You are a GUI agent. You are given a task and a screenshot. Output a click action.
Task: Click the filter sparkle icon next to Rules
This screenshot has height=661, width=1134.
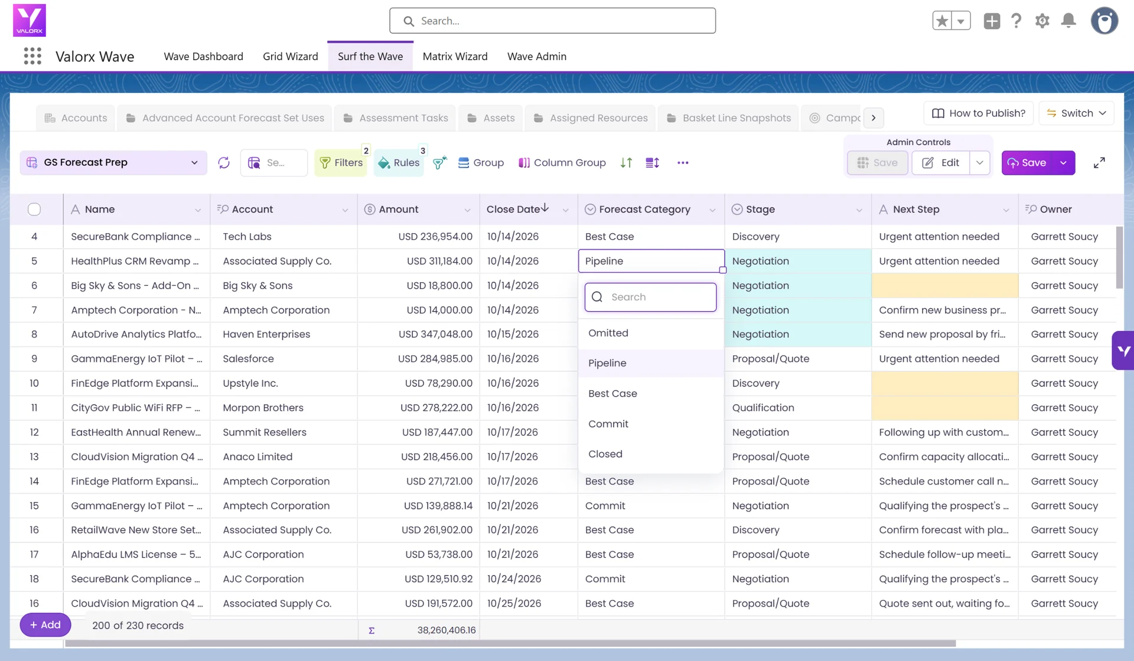pos(439,162)
